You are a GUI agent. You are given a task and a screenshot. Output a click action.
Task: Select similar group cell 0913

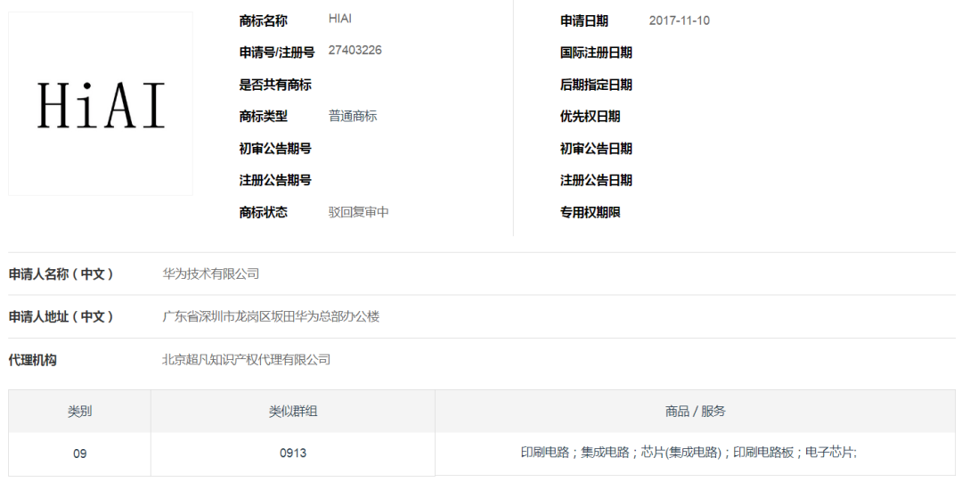point(293,453)
